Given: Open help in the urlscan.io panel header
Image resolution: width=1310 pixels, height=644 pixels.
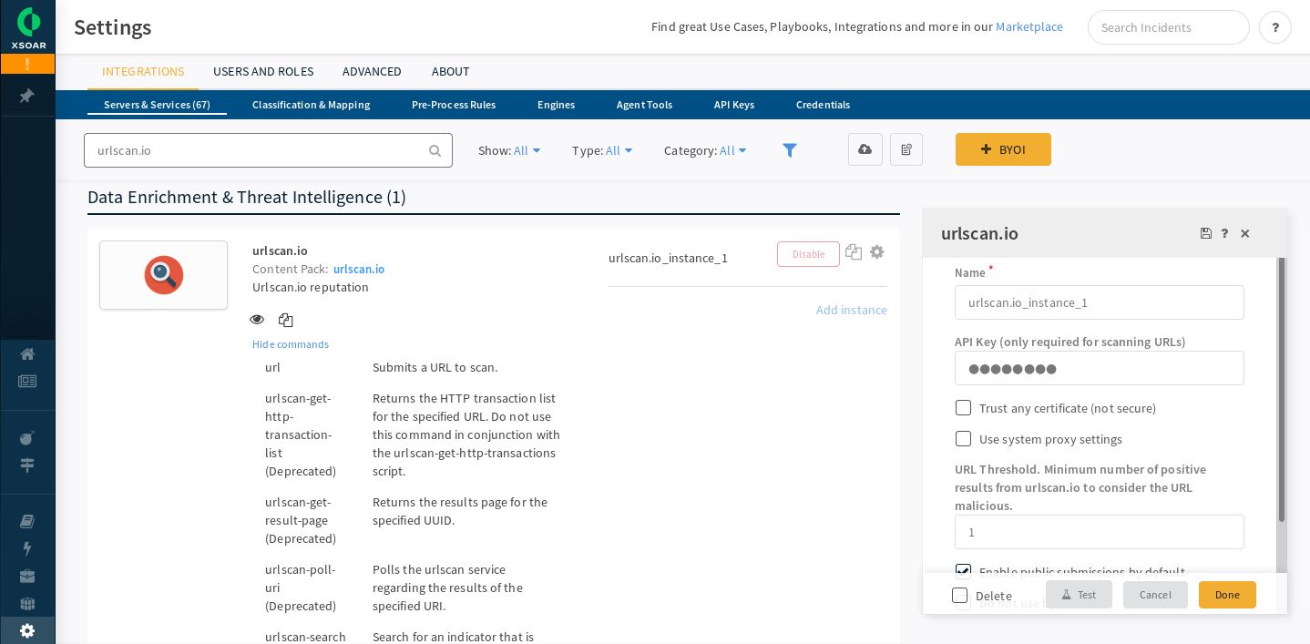Looking at the screenshot, I should pyautogui.click(x=1224, y=233).
